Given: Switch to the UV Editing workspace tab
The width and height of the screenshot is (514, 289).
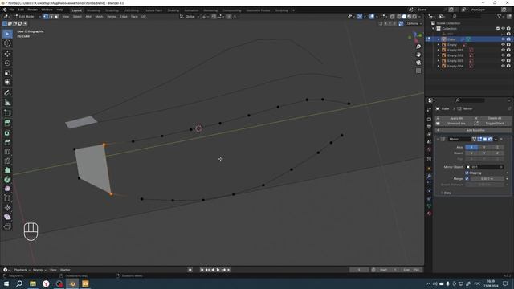Looking at the screenshot, I should 131,10.
